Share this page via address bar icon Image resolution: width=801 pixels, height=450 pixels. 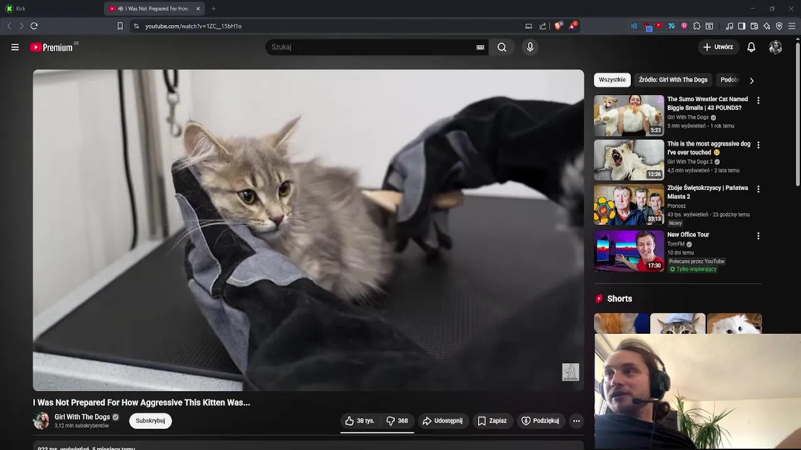click(543, 26)
